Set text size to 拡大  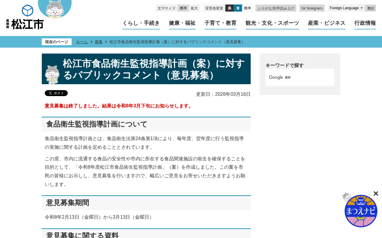[x=195, y=8]
